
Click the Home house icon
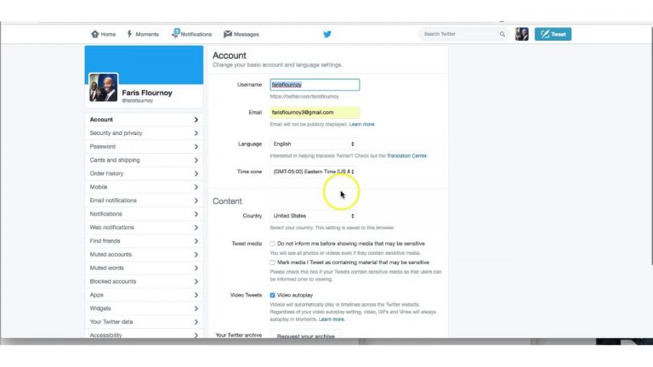pyautogui.click(x=95, y=34)
